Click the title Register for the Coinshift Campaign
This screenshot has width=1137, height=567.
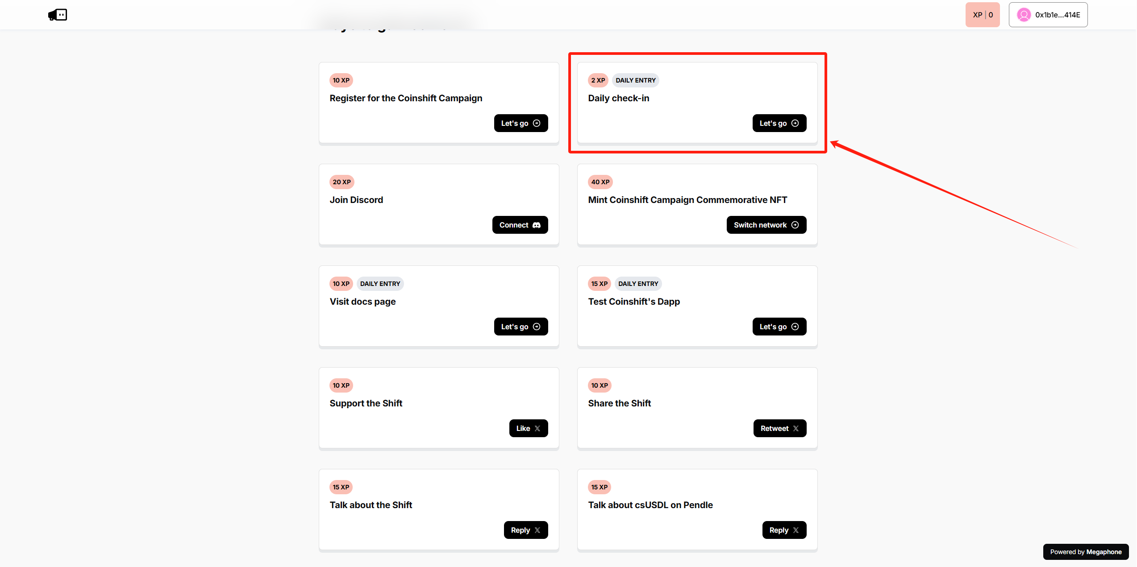[x=406, y=98]
